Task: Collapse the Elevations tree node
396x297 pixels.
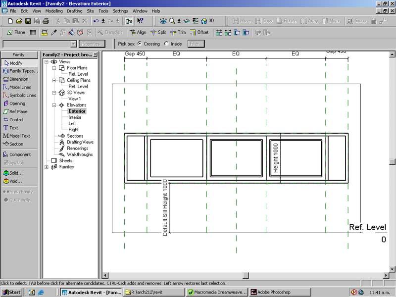Action: [54, 105]
